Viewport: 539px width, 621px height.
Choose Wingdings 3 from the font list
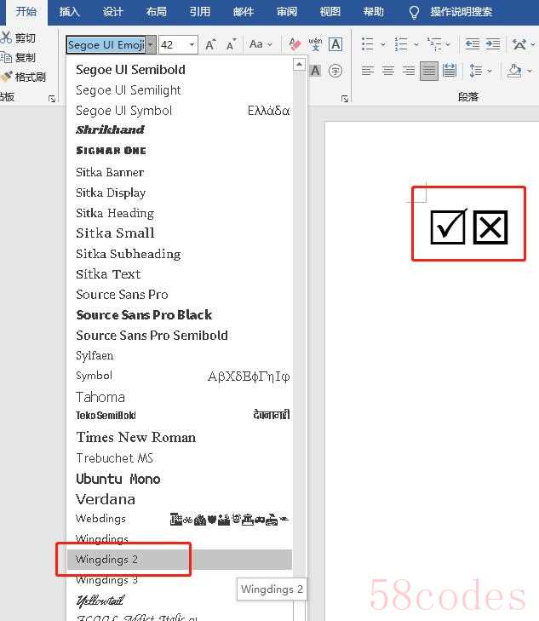[x=180, y=580]
